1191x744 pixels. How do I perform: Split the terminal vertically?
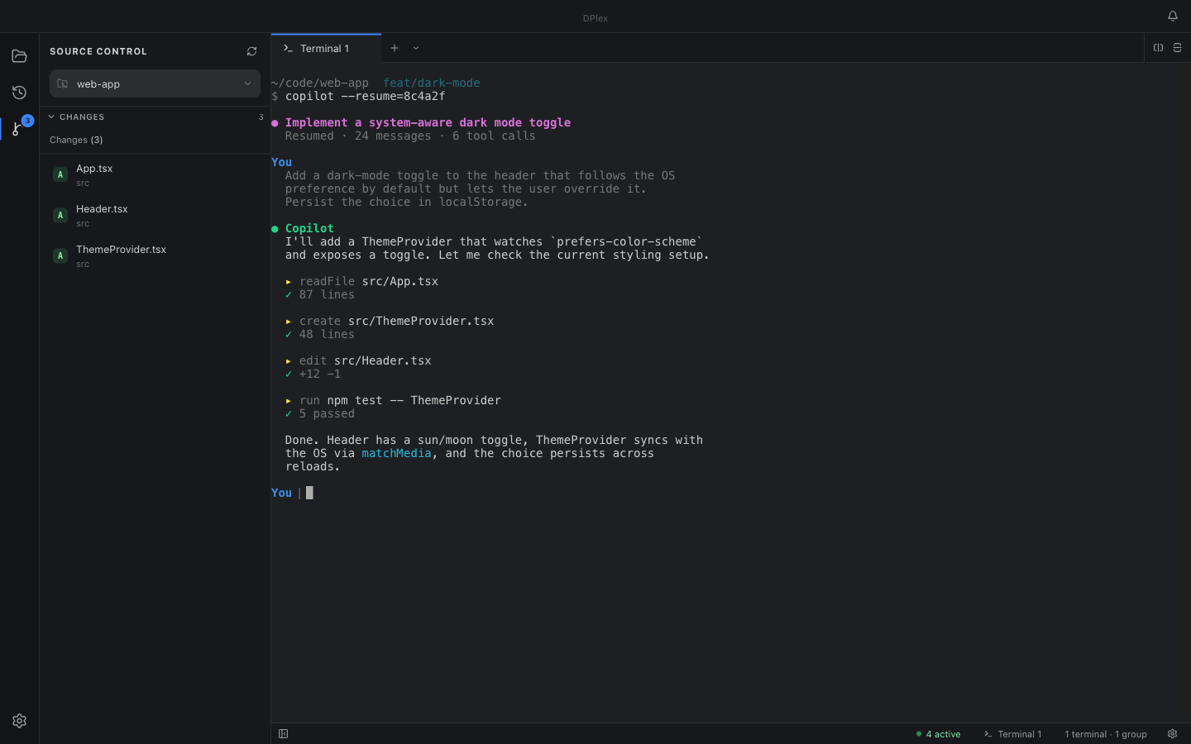1158,48
